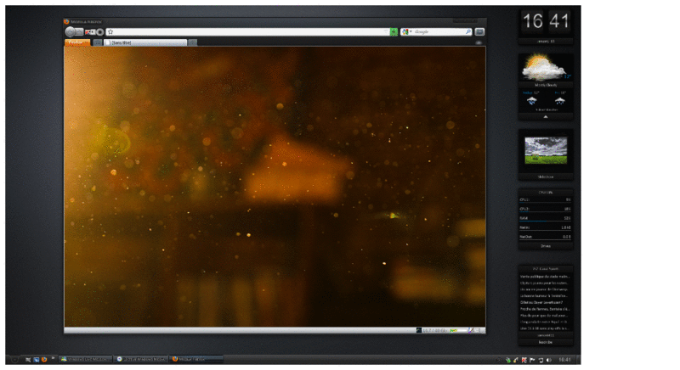680x370 pixels.
Task: Click the second-day forecast rain icon
Action: [x=560, y=101]
